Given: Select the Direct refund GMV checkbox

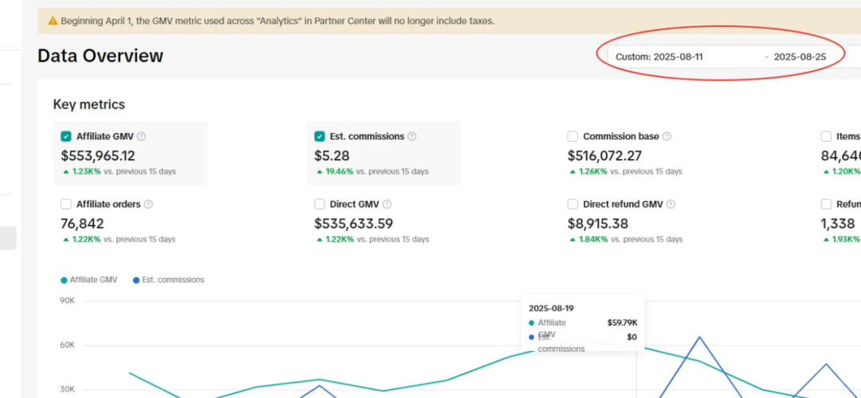Looking at the screenshot, I should click(x=572, y=205).
